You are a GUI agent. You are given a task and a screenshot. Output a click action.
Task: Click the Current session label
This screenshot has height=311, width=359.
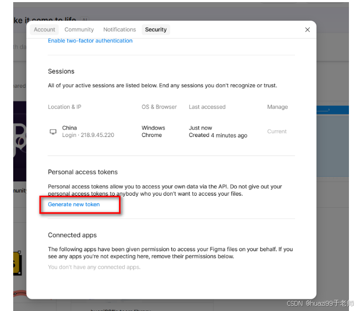pos(277,132)
